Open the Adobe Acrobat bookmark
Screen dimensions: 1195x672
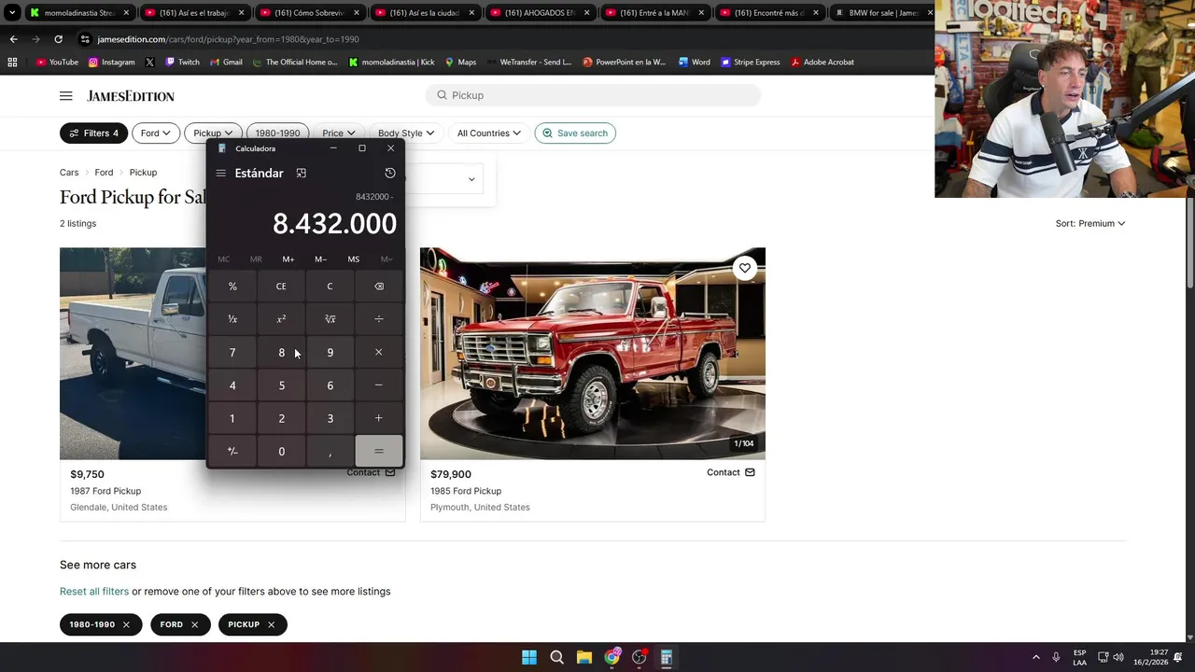pyautogui.click(x=822, y=63)
